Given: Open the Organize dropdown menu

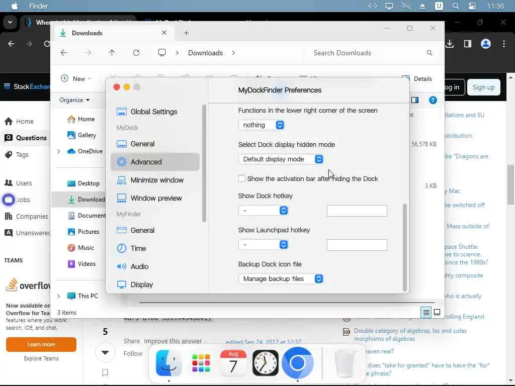Looking at the screenshot, I should [74, 100].
